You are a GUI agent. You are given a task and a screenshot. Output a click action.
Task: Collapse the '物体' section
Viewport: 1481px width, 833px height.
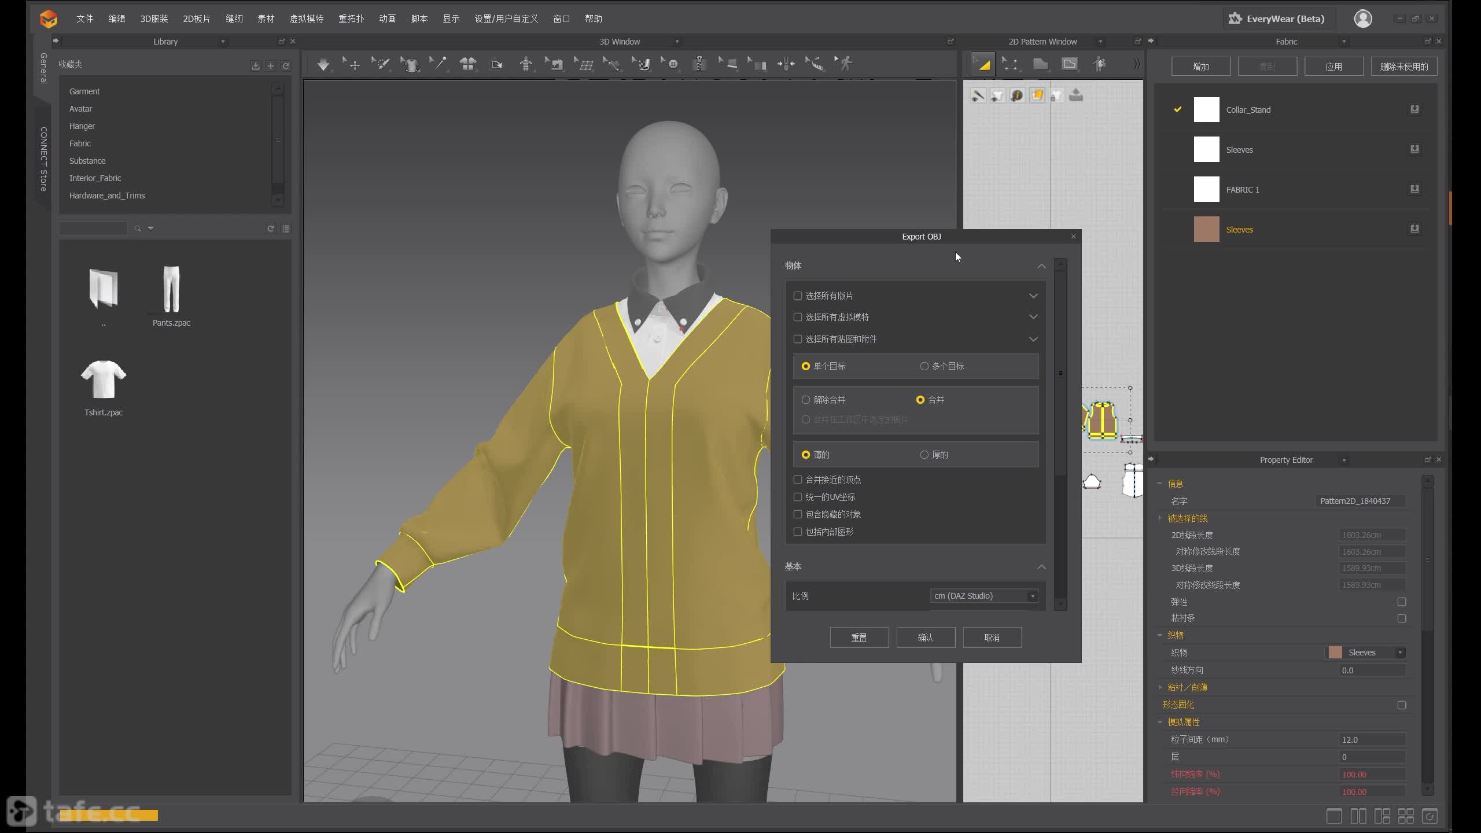click(1041, 266)
